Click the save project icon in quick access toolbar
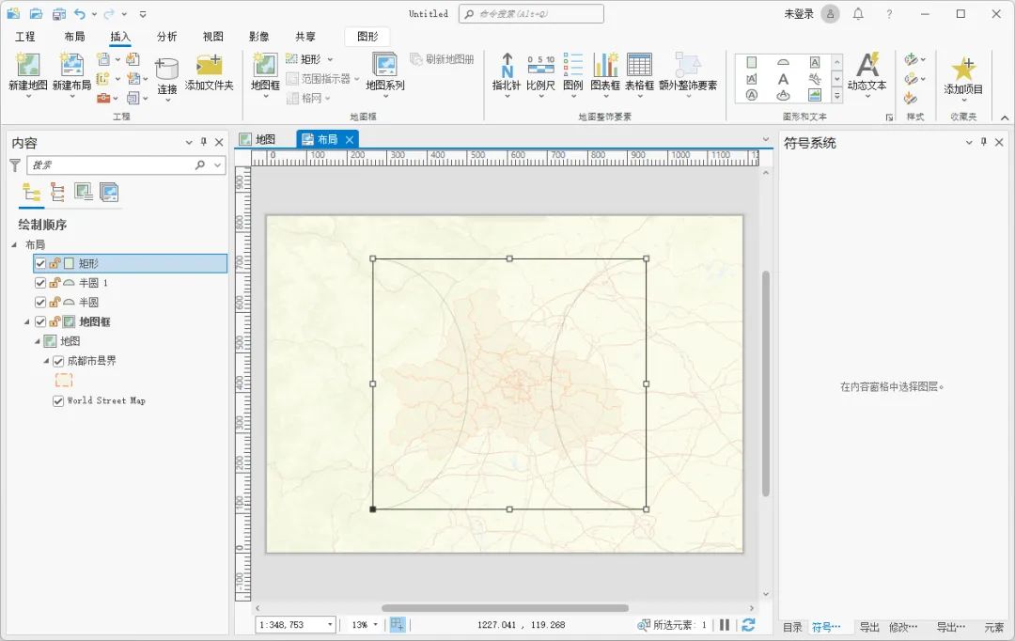Image resolution: width=1015 pixels, height=641 pixels. (x=59, y=13)
